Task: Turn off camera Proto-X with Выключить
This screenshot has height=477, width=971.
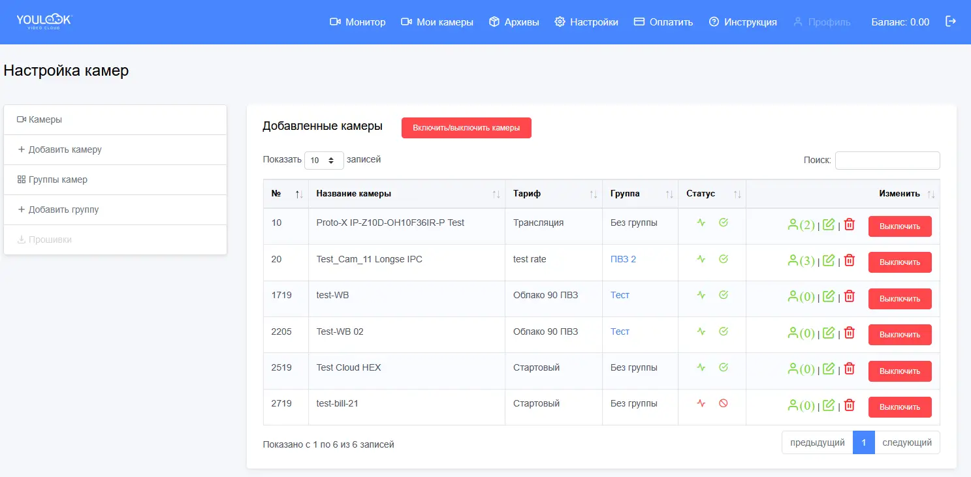Action: point(900,226)
